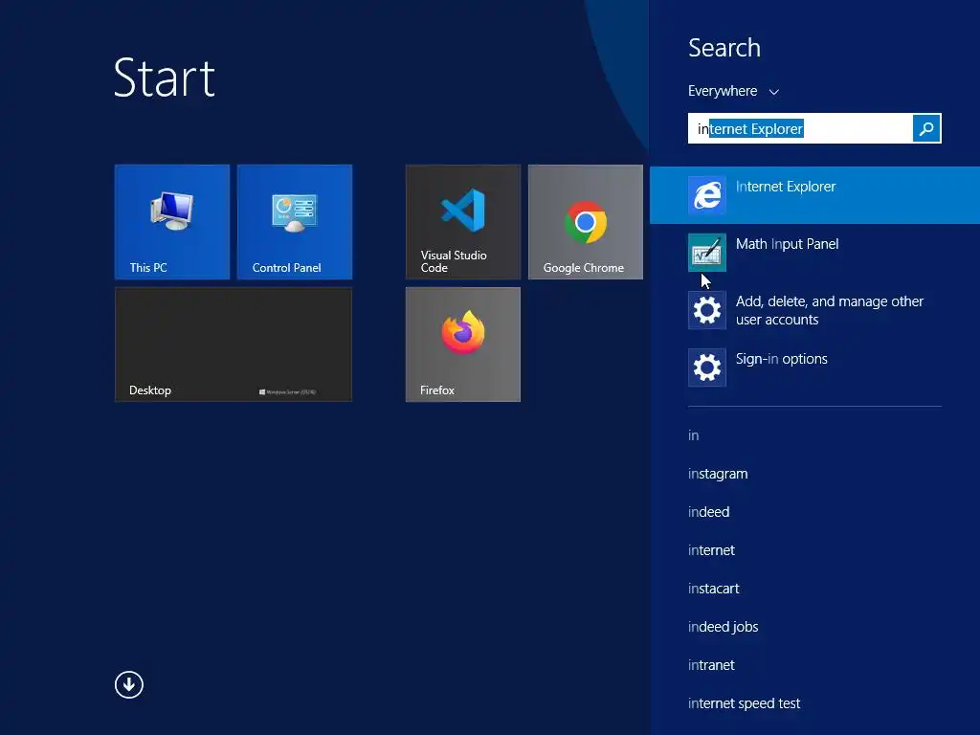Select the 'in' search suggestion

point(693,435)
